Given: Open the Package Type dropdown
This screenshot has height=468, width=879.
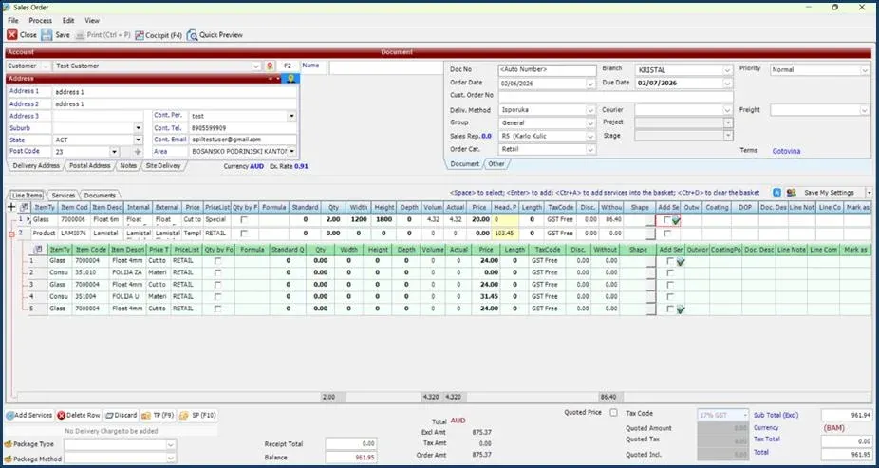Looking at the screenshot, I should tap(171, 444).
